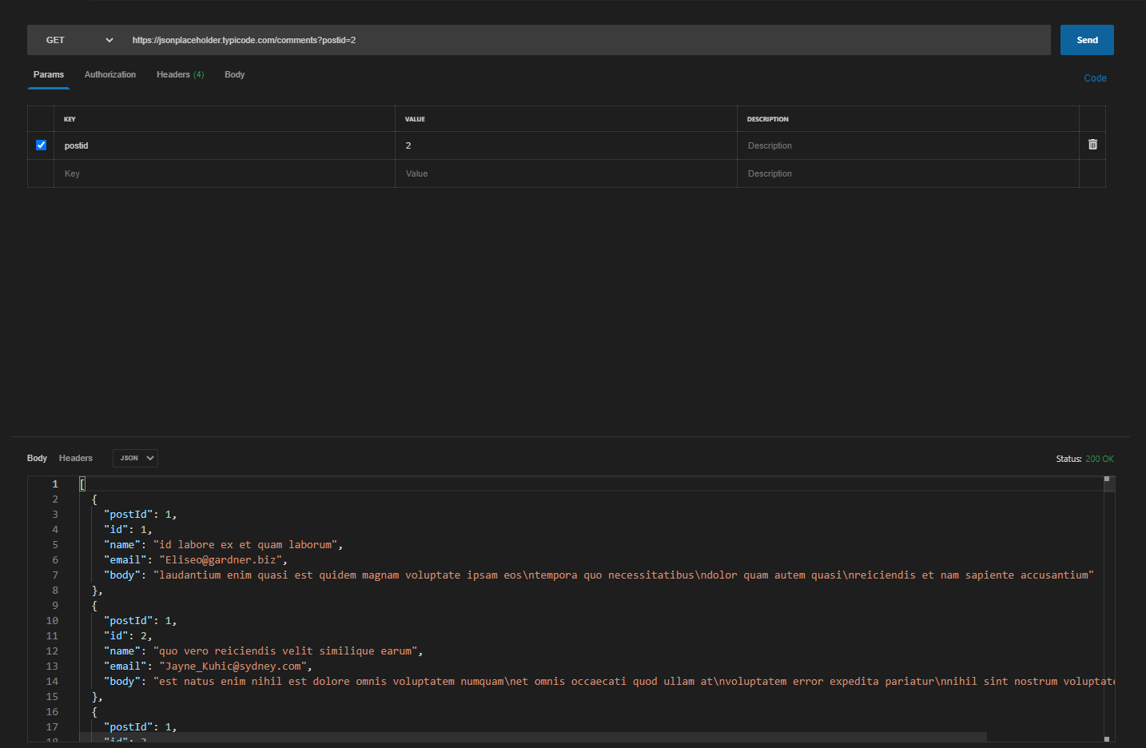The image size is (1146, 748).
Task: Click the opening bracket on line 1
Action: coord(82,484)
